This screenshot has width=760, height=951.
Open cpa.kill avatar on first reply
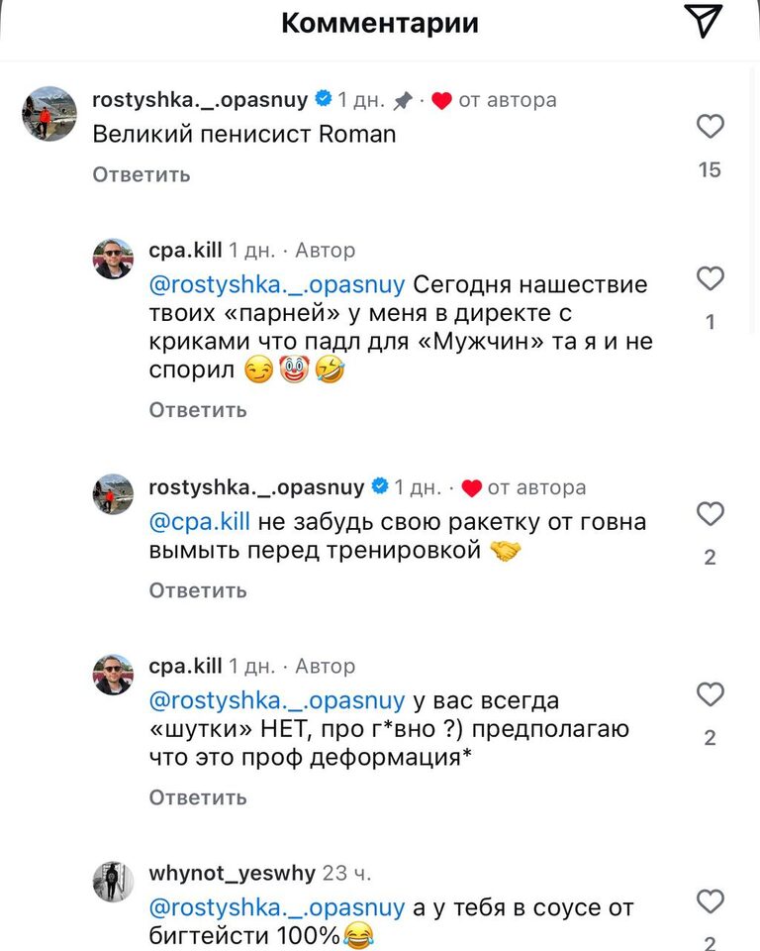click(113, 260)
